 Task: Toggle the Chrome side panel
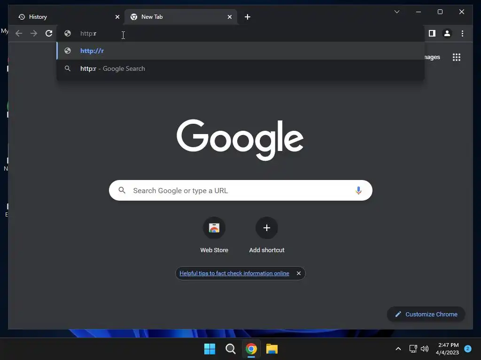[432, 33]
